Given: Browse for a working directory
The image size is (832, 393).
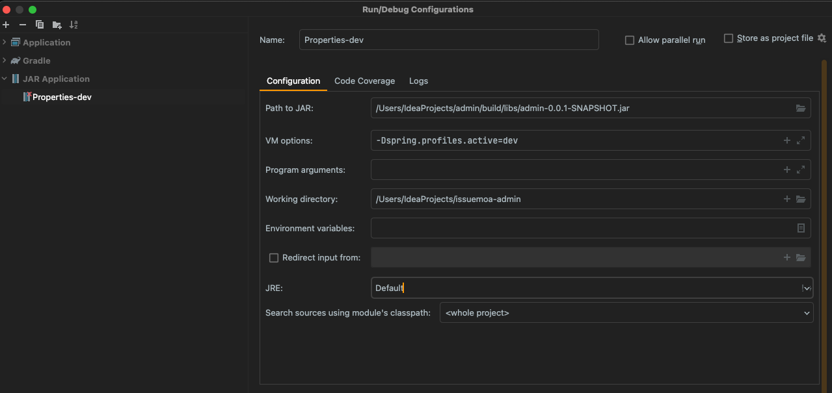Looking at the screenshot, I should (801, 199).
